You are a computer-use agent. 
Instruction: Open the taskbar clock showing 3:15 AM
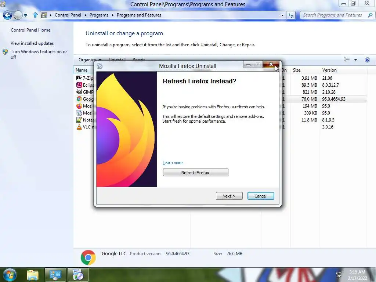tap(357, 275)
